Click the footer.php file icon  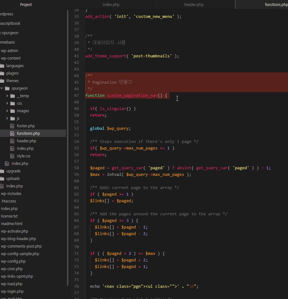pos(12,126)
